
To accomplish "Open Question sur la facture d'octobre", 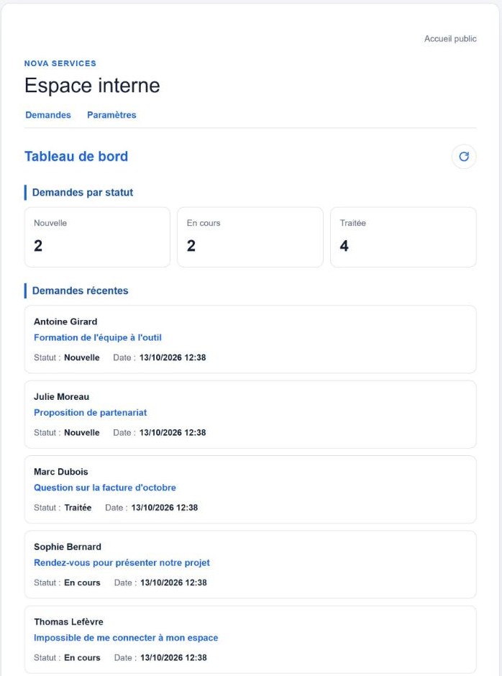I will (105, 488).
